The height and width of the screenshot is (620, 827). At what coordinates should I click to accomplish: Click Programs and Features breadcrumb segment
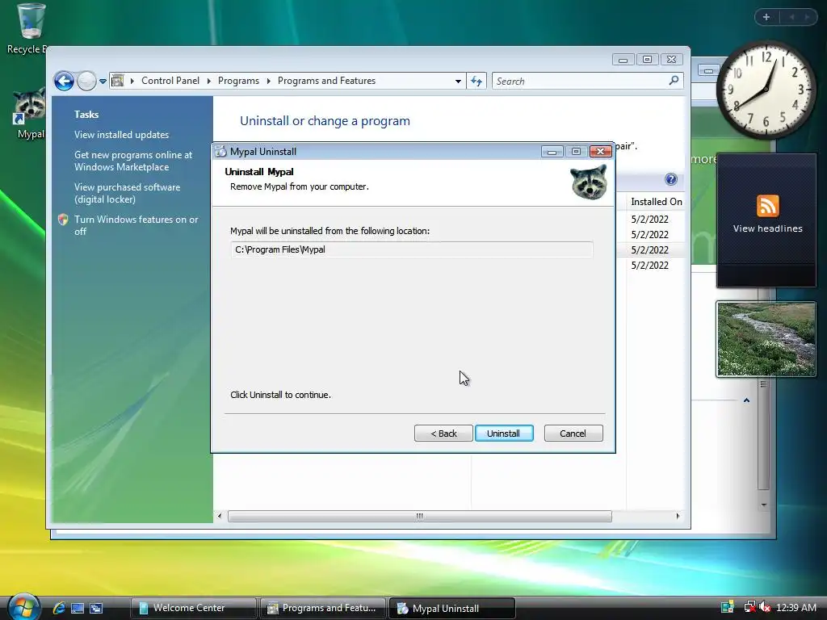click(326, 81)
